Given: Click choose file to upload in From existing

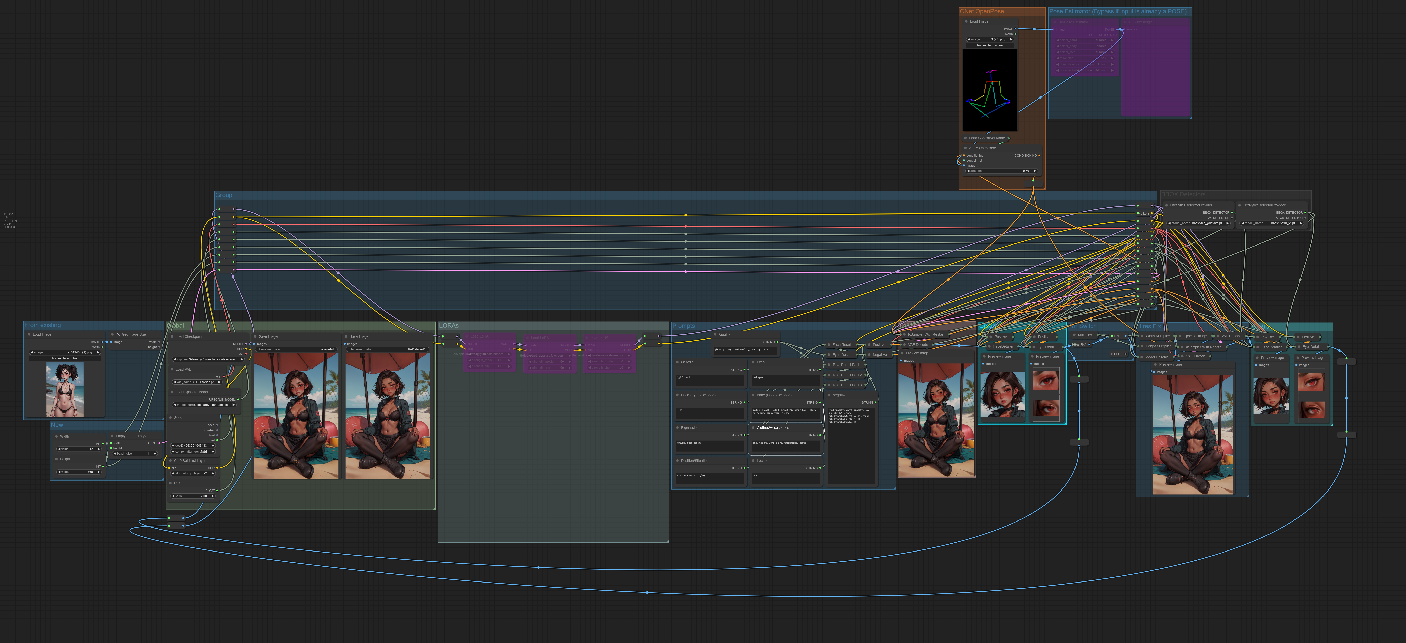Looking at the screenshot, I should tap(65, 358).
